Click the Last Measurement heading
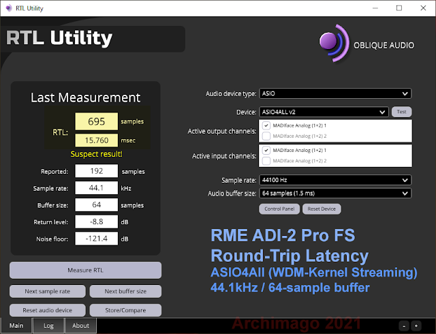Viewport: 436px width, 334px height. point(85,97)
